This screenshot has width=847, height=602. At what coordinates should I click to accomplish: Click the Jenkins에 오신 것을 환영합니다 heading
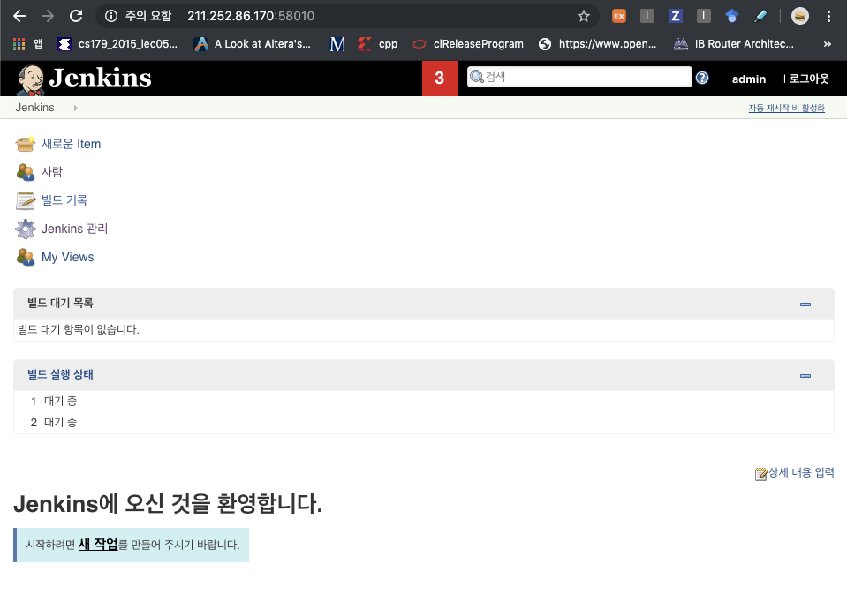[168, 504]
